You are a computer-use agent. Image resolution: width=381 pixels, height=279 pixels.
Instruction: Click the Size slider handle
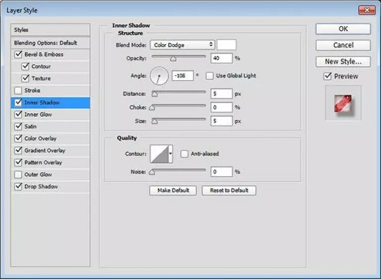tap(155, 121)
